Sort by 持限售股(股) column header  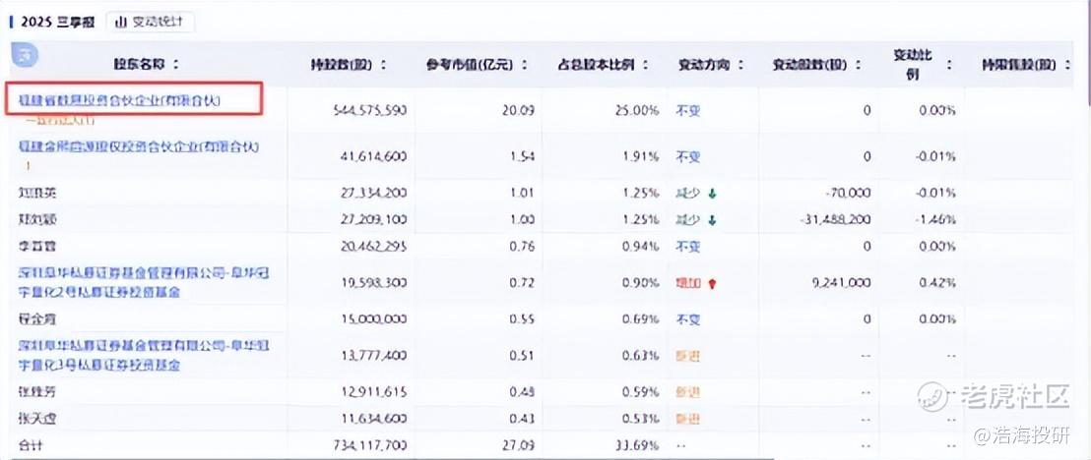click(1024, 65)
